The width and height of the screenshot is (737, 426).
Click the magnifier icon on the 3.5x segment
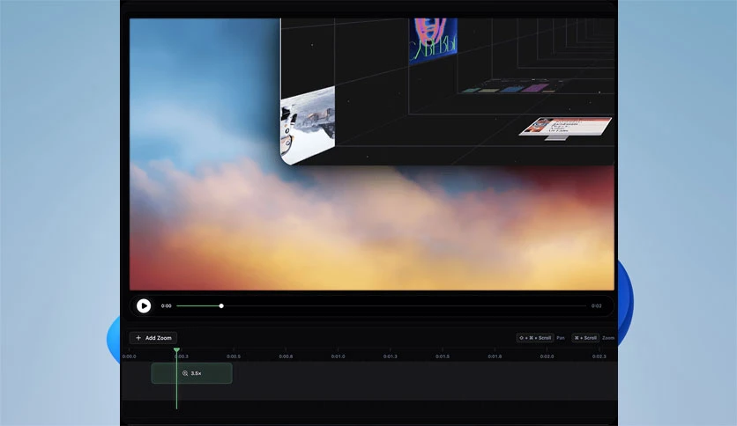tap(185, 373)
